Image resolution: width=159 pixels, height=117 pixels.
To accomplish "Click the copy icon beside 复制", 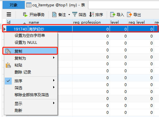I will [x=8, y=51].
